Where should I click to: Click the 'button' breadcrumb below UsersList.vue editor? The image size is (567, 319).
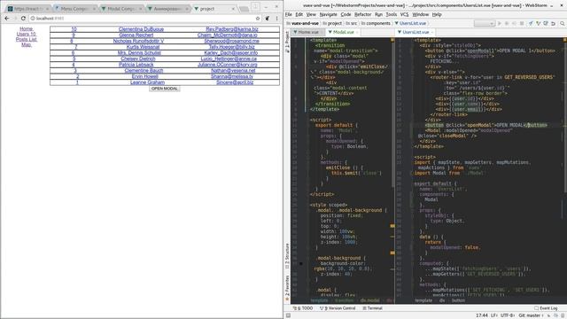pos(458,300)
